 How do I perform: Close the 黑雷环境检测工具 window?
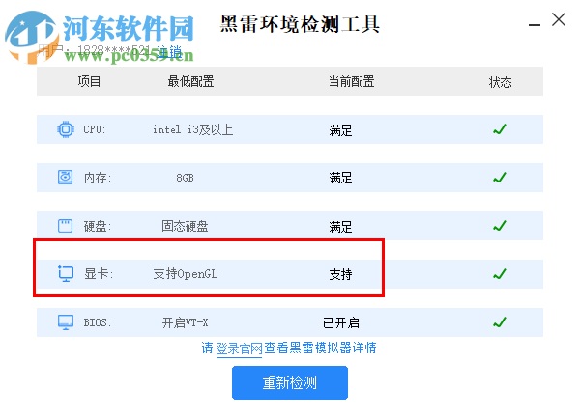pos(559,19)
